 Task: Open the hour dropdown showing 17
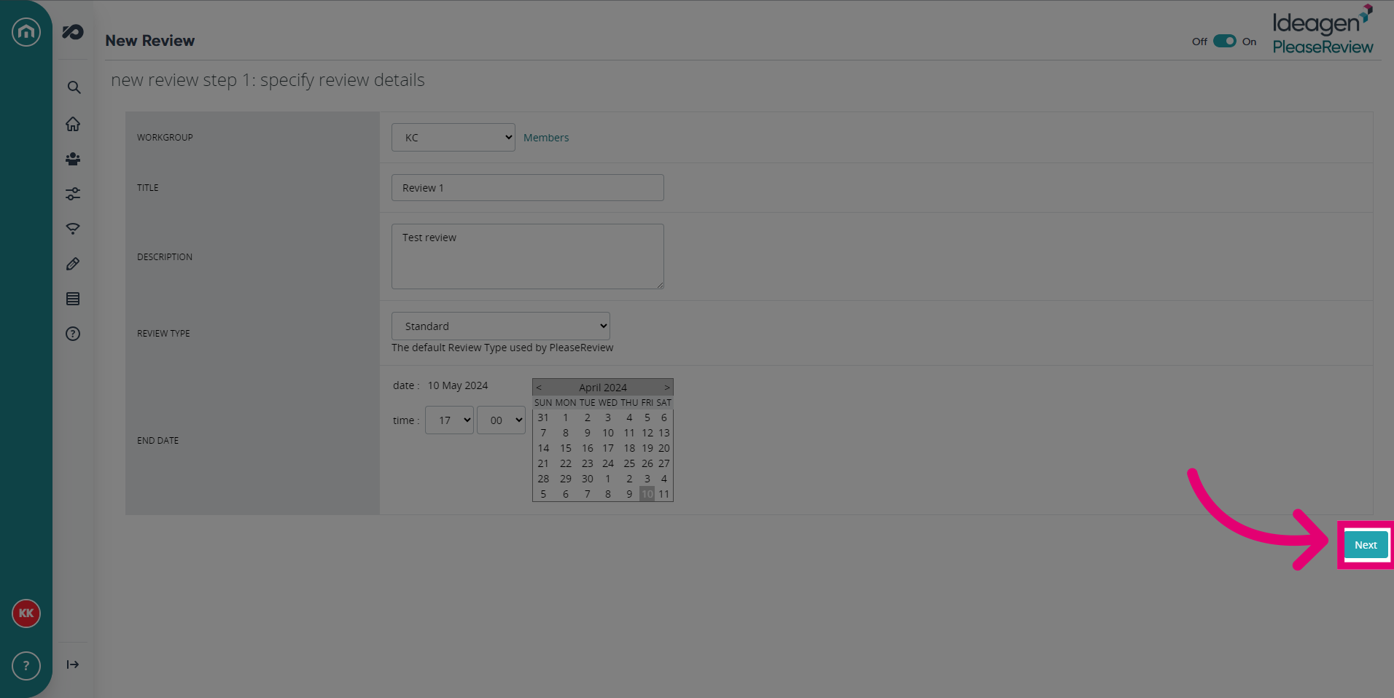pos(449,420)
